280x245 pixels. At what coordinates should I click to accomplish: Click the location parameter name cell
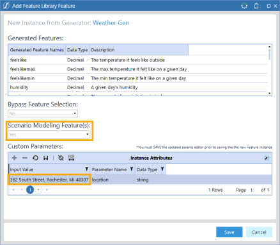point(113,180)
